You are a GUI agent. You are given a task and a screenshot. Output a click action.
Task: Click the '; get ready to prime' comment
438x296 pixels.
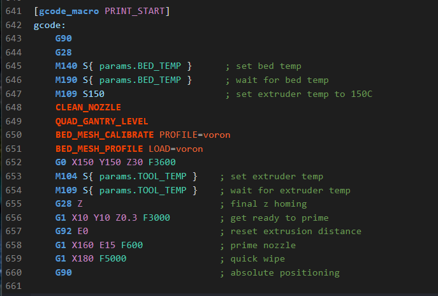click(x=274, y=218)
